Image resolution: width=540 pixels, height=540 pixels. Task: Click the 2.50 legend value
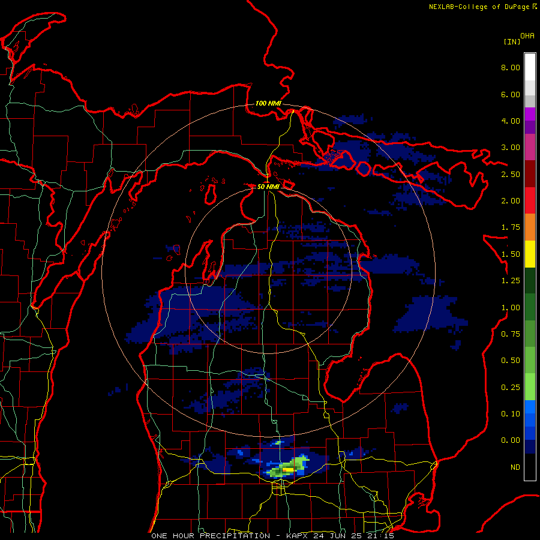pyautogui.click(x=511, y=174)
